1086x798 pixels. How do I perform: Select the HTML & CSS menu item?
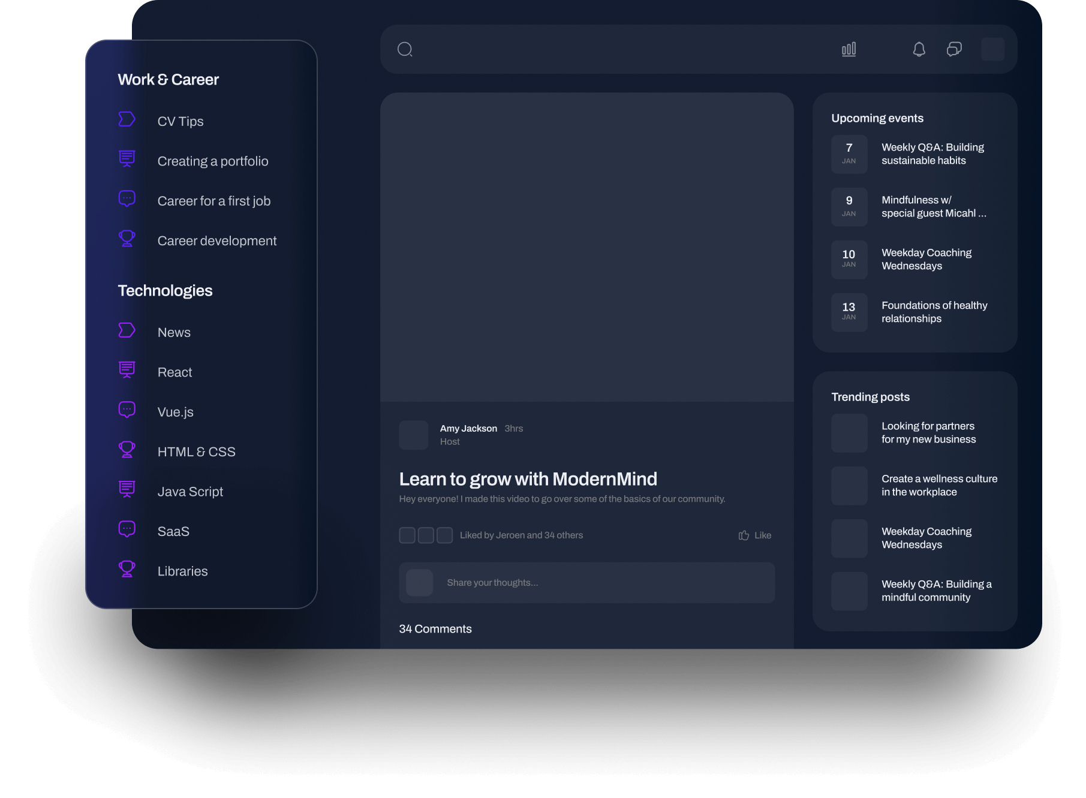click(x=196, y=452)
